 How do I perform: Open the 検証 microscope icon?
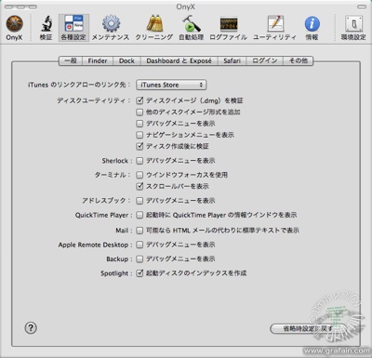pyautogui.click(x=46, y=28)
